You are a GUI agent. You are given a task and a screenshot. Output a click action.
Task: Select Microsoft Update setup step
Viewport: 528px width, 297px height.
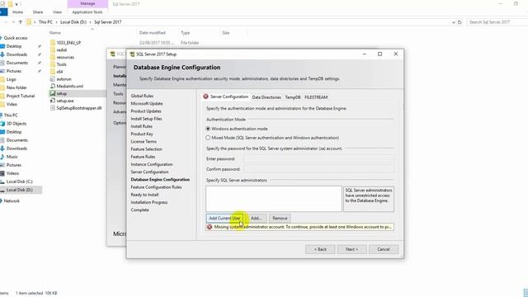[147, 103]
